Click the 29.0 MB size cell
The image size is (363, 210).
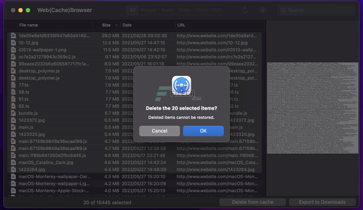(x=110, y=36)
